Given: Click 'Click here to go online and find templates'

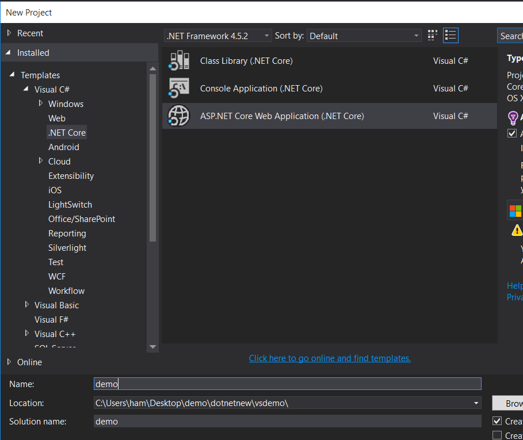Looking at the screenshot, I should (330, 358).
